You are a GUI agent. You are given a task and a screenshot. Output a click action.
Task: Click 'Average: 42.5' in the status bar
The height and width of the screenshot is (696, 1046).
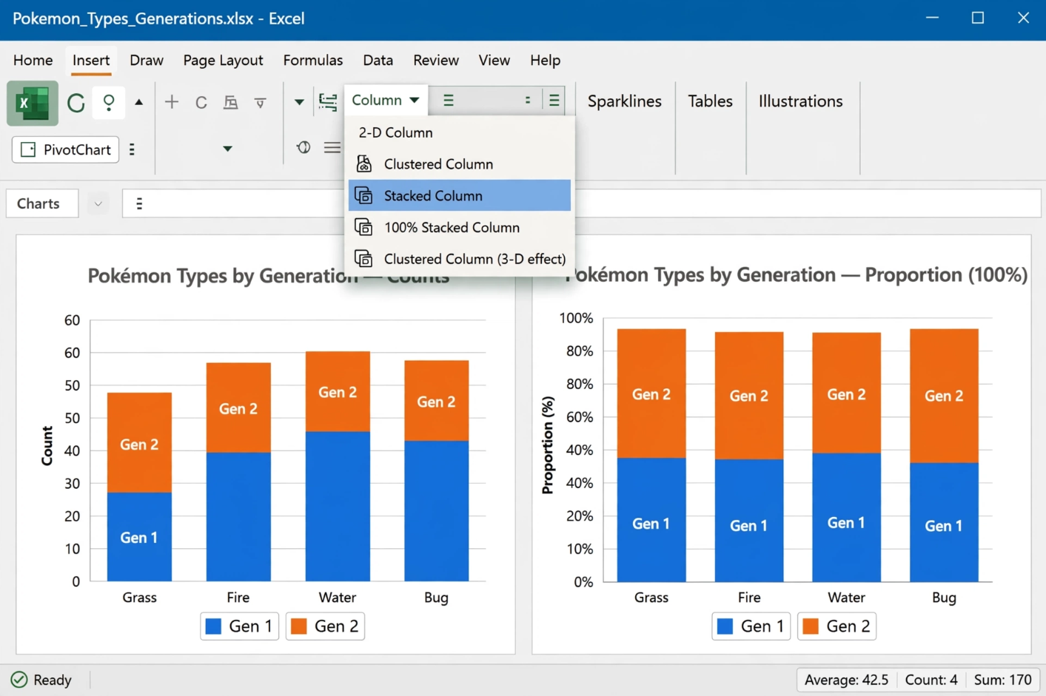[846, 680]
